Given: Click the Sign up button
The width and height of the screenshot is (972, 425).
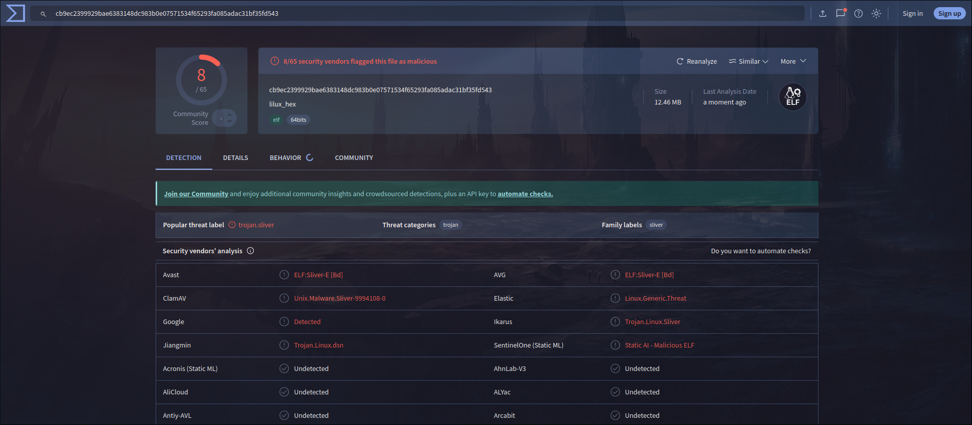Looking at the screenshot, I should (950, 14).
